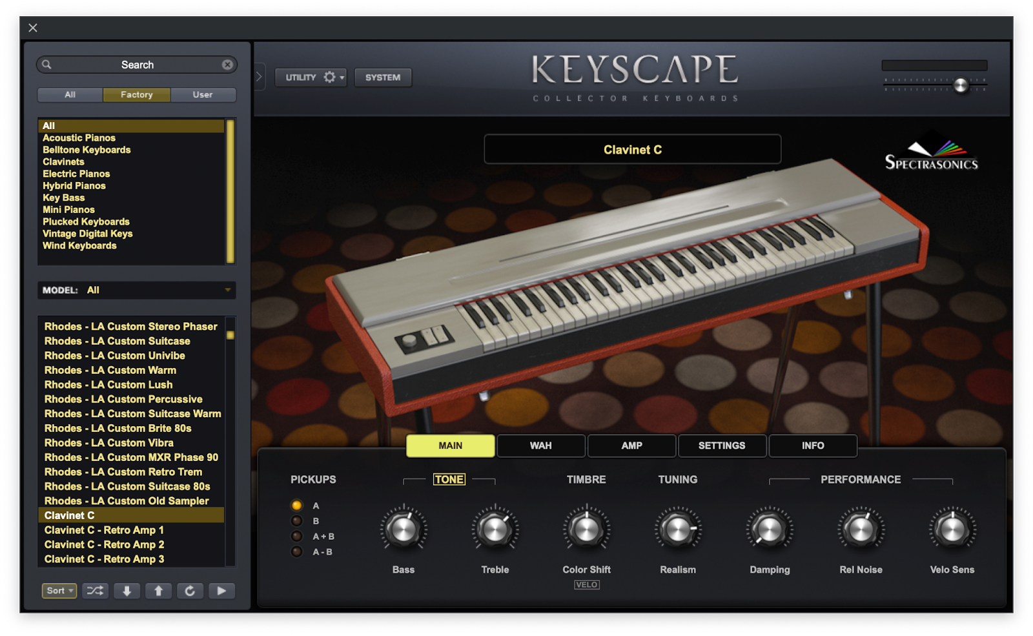
Task: Go to next patch with down arrow
Action: (x=127, y=591)
